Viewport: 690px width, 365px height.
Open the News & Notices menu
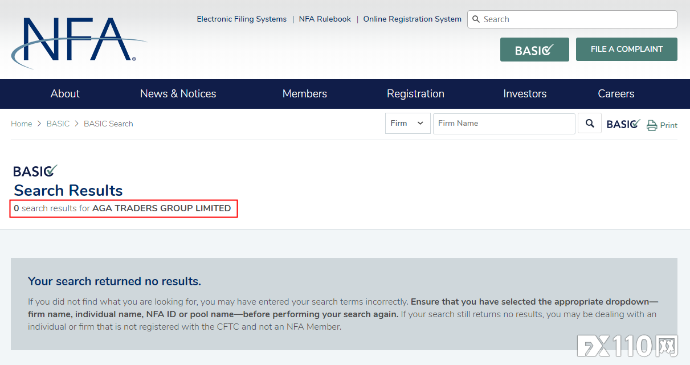pyautogui.click(x=178, y=94)
